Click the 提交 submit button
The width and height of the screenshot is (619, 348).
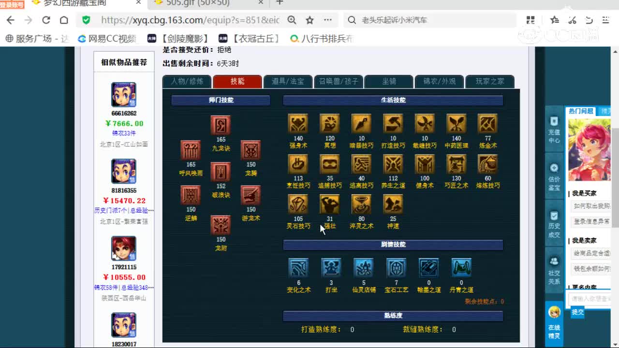click(578, 312)
